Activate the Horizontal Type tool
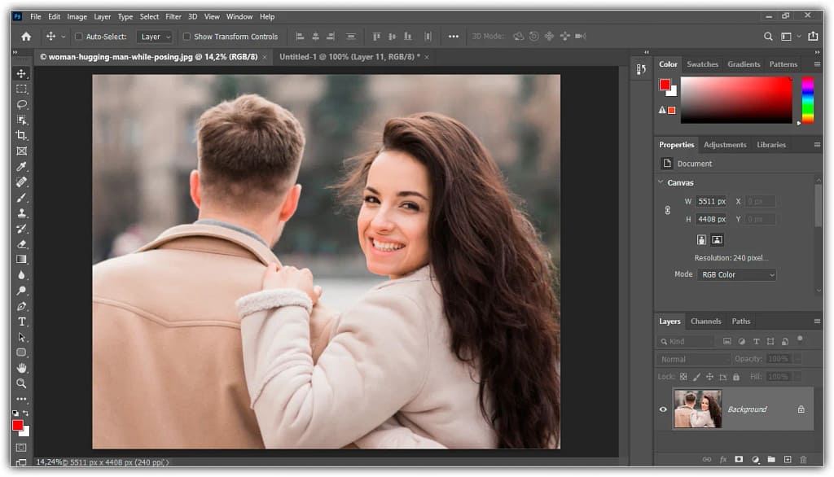This screenshot has width=834, height=477. (22, 322)
